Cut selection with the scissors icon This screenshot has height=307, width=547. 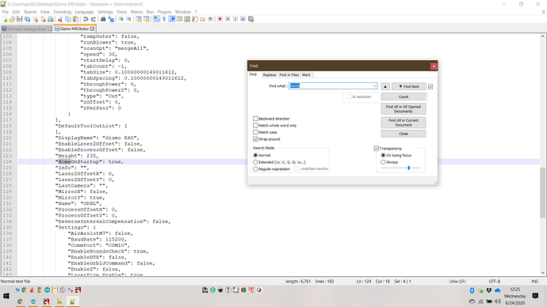(60, 19)
